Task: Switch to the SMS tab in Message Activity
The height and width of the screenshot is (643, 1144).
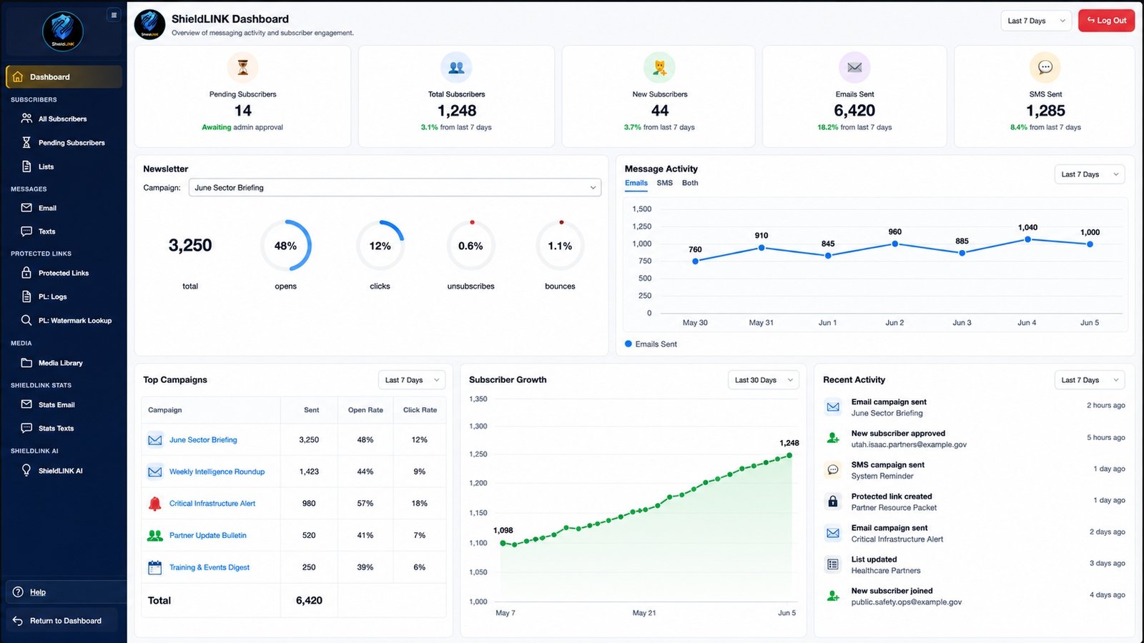Action: (x=665, y=184)
